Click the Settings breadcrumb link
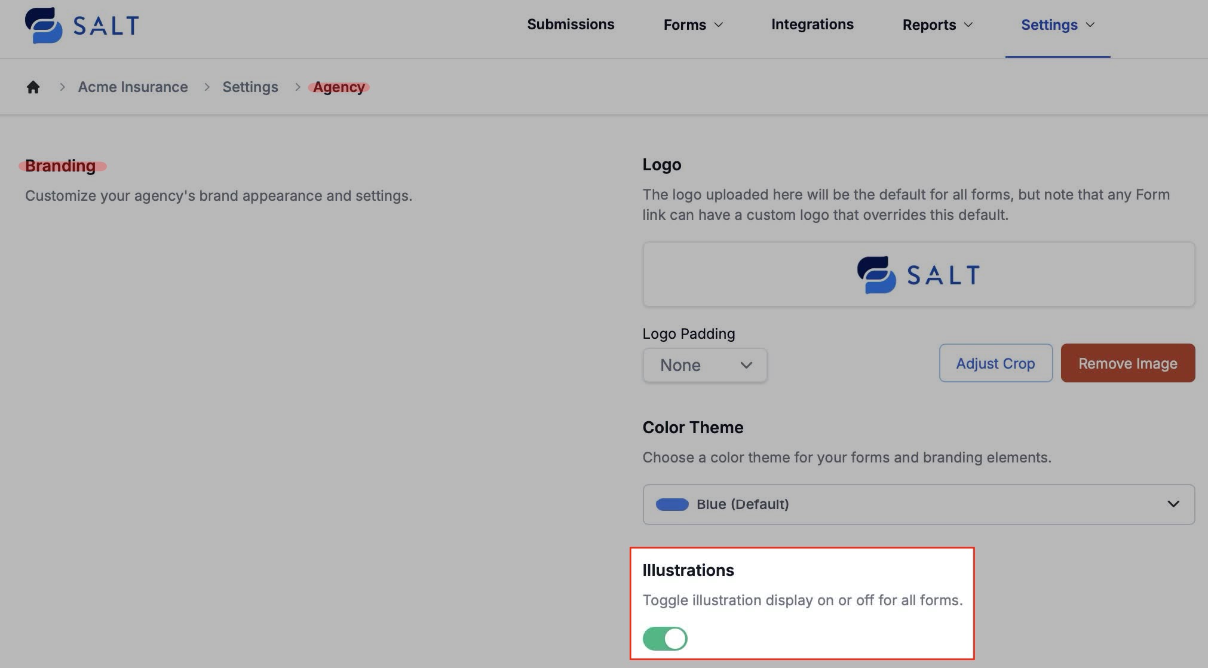1208x668 pixels. pos(250,87)
